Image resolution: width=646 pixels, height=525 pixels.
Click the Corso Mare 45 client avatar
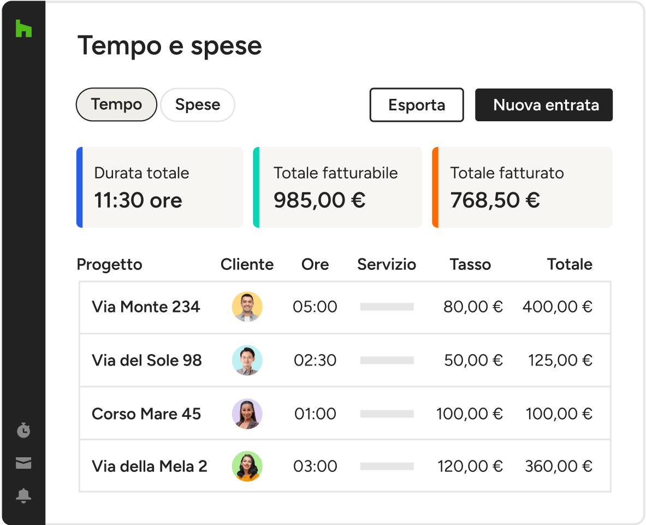click(x=247, y=414)
